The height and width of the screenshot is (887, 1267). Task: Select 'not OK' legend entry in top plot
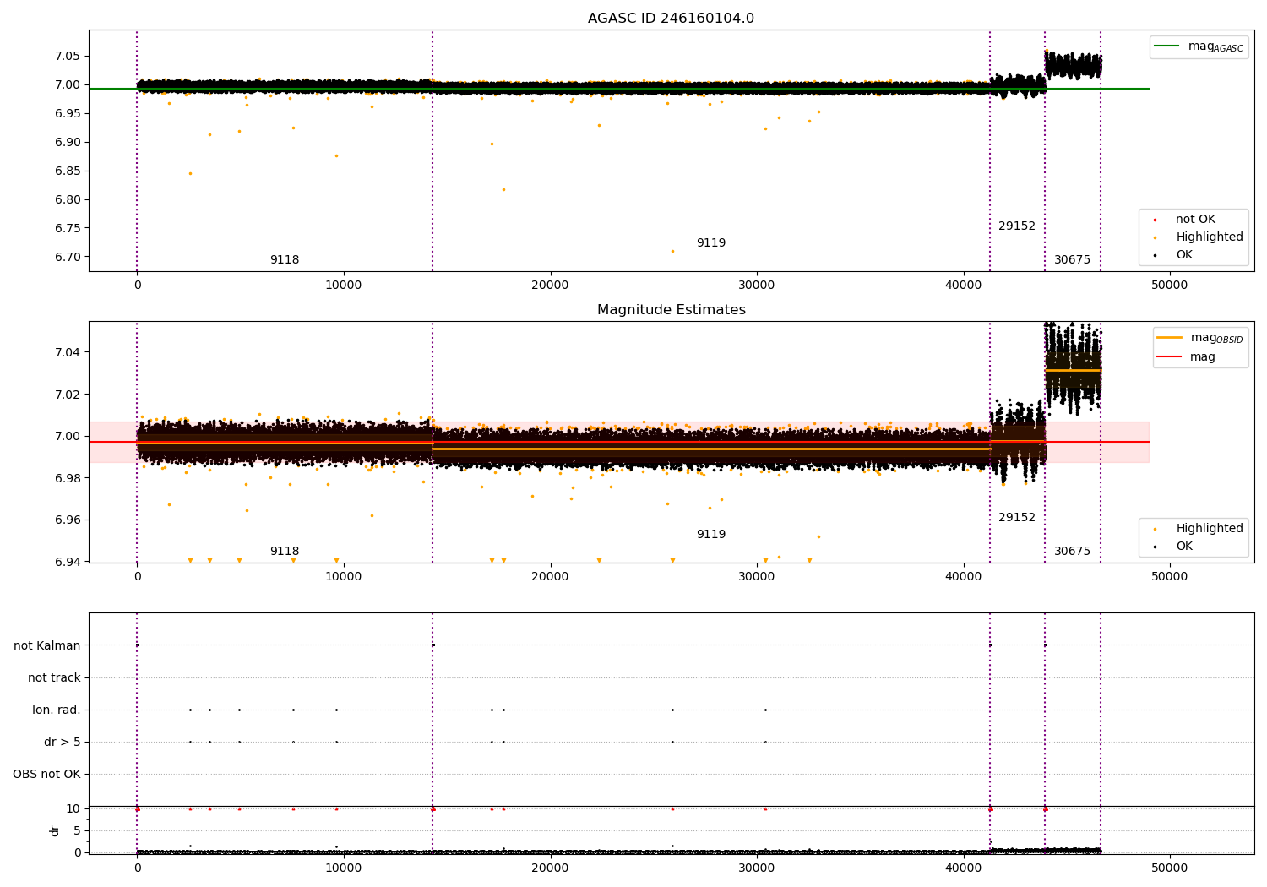[1195, 219]
